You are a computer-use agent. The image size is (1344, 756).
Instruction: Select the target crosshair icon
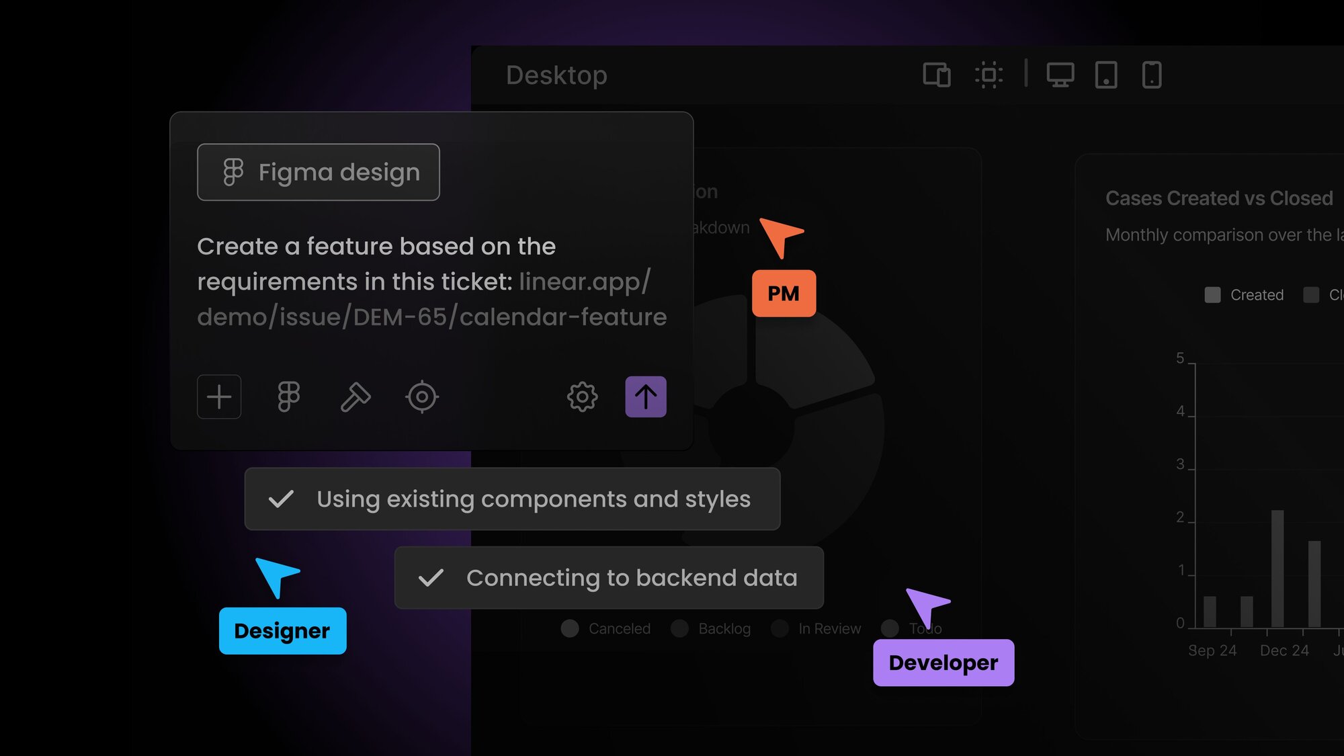coord(422,396)
